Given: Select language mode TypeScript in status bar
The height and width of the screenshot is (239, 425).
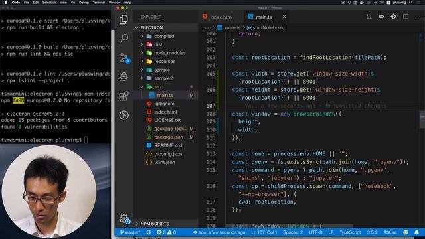Looking at the screenshot, I should click(x=350, y=232).
